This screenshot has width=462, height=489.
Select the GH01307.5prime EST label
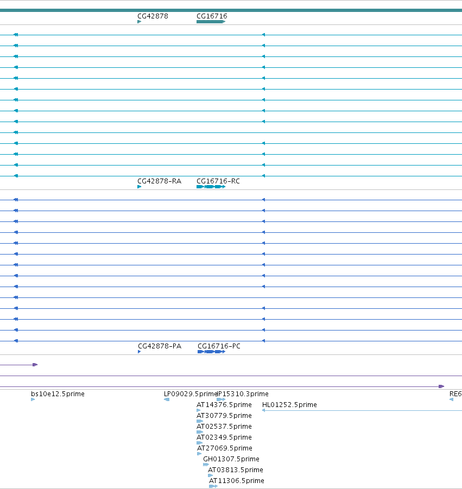point(231,459)
